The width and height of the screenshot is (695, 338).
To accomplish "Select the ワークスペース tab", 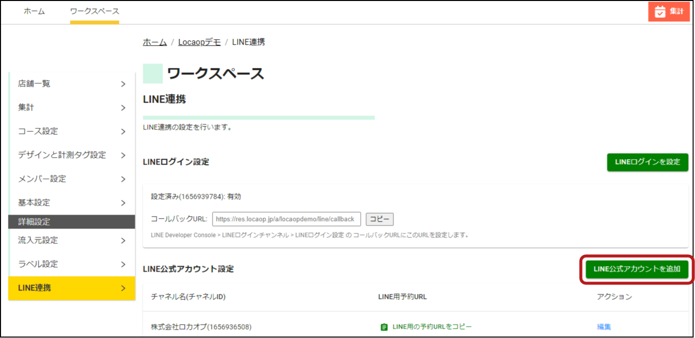I will pyautogui.click(x=95, y=11).
